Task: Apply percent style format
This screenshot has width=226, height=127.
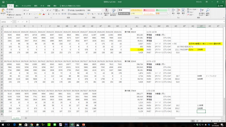Action: point(93,14)
